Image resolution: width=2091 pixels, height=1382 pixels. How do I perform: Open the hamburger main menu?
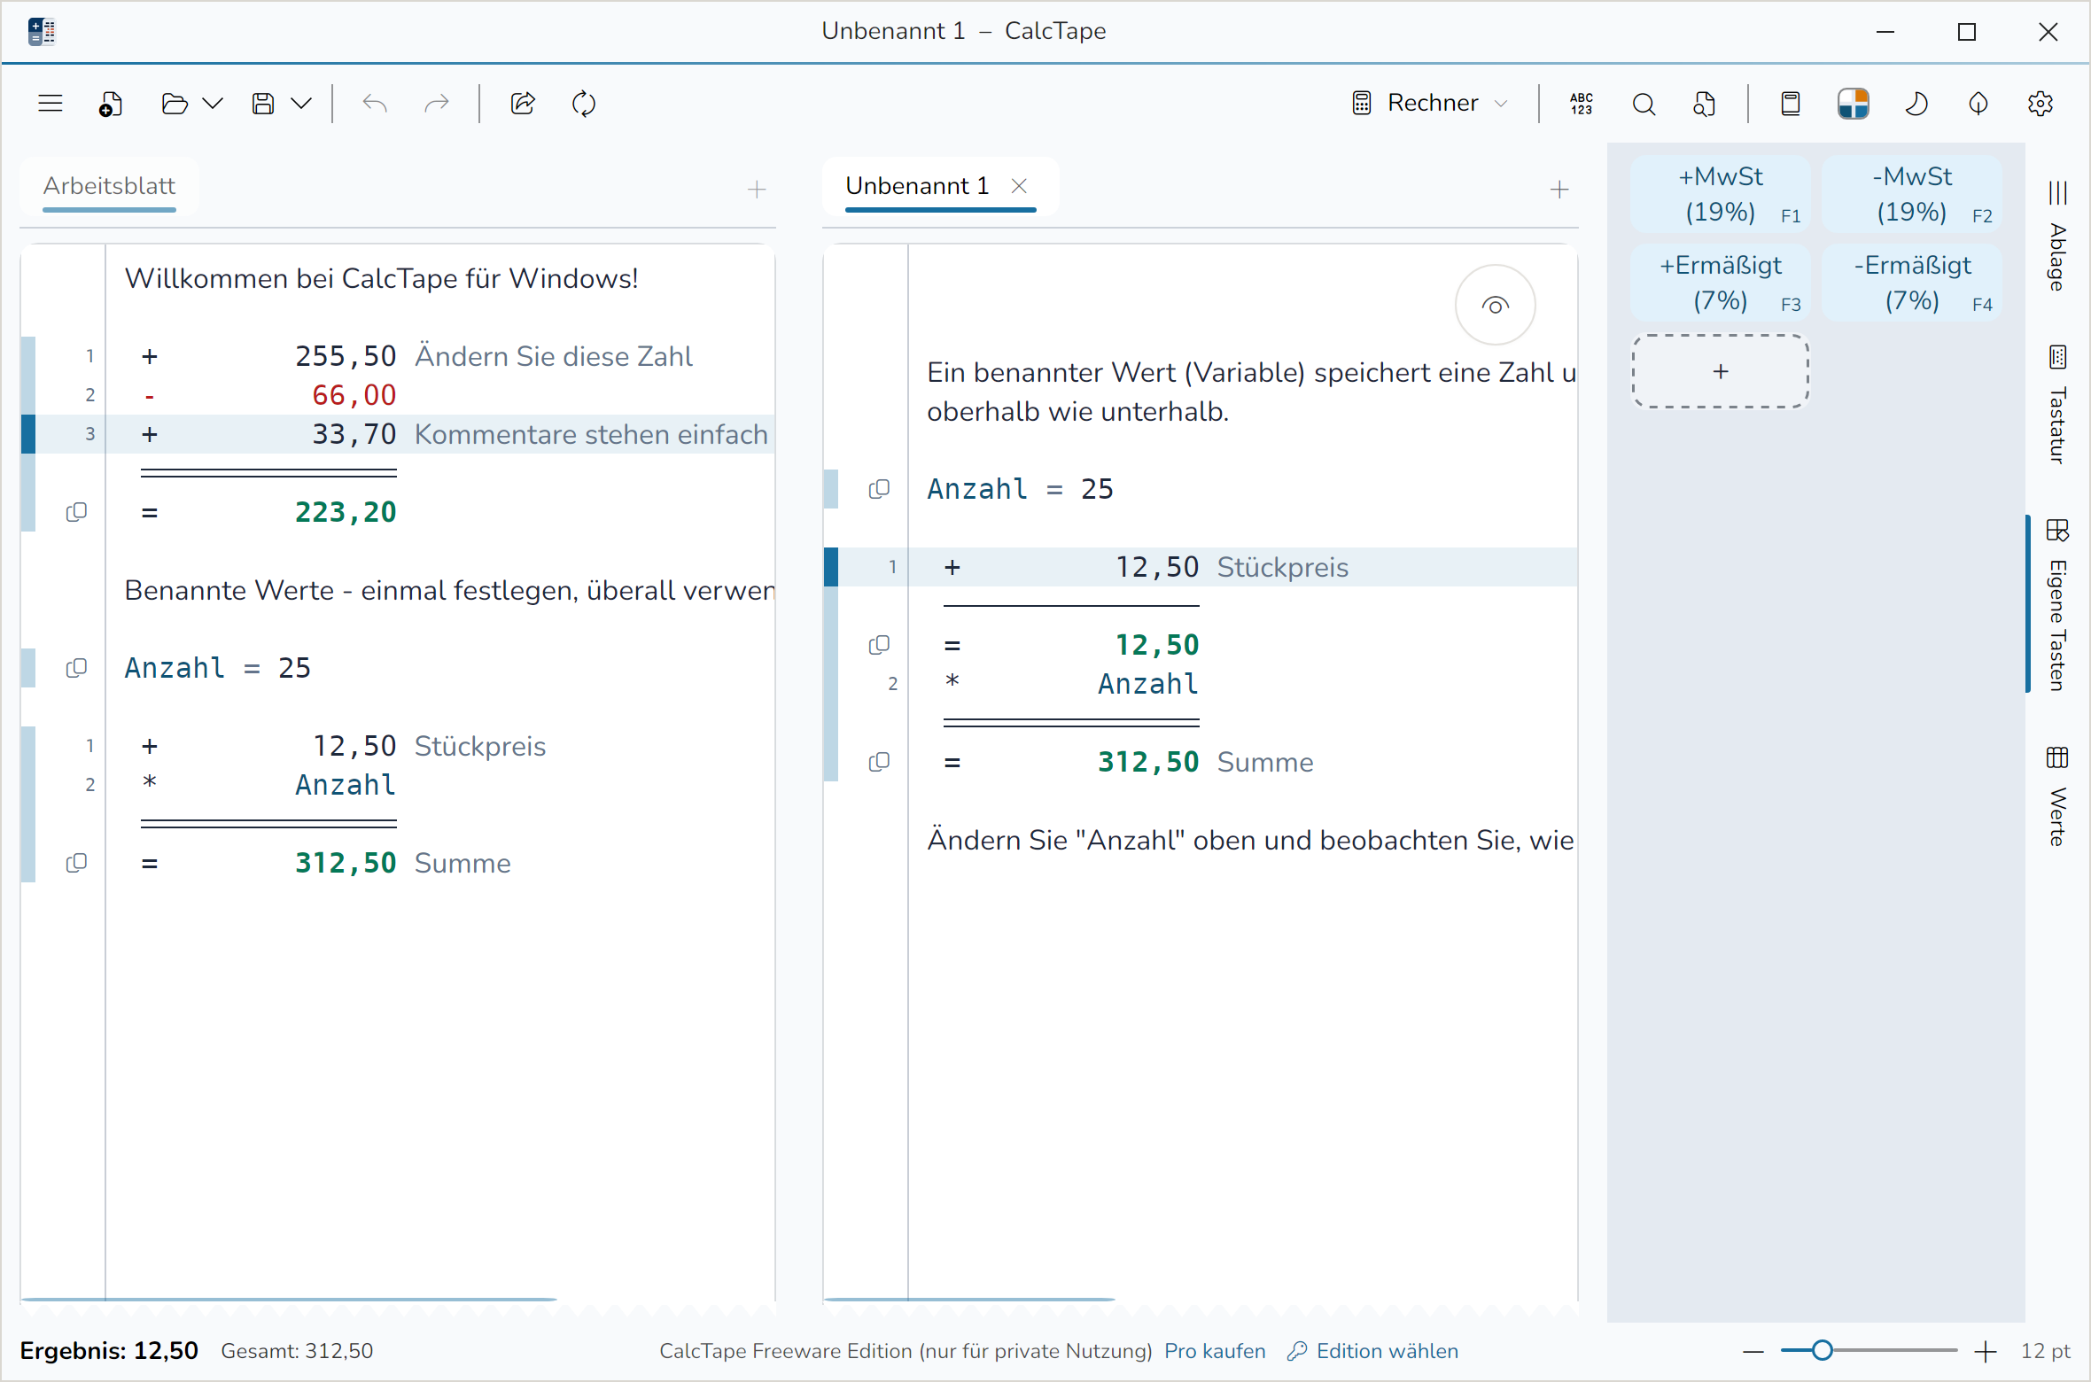[x=51, y=104]
